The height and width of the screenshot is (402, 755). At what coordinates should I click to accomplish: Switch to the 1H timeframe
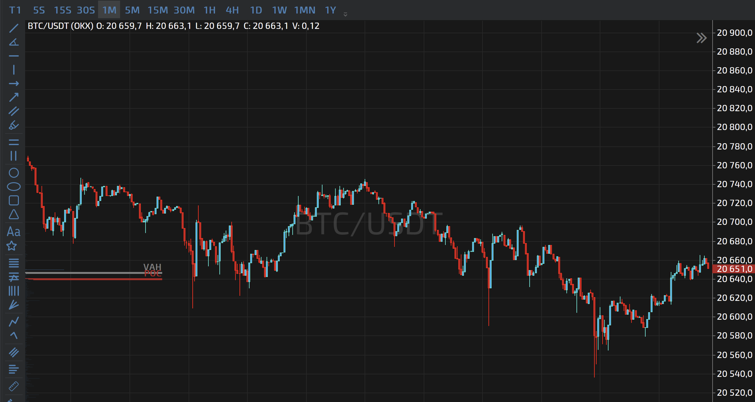point(209,10)
